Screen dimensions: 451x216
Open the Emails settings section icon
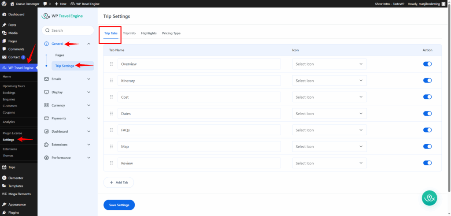(47, 79)
